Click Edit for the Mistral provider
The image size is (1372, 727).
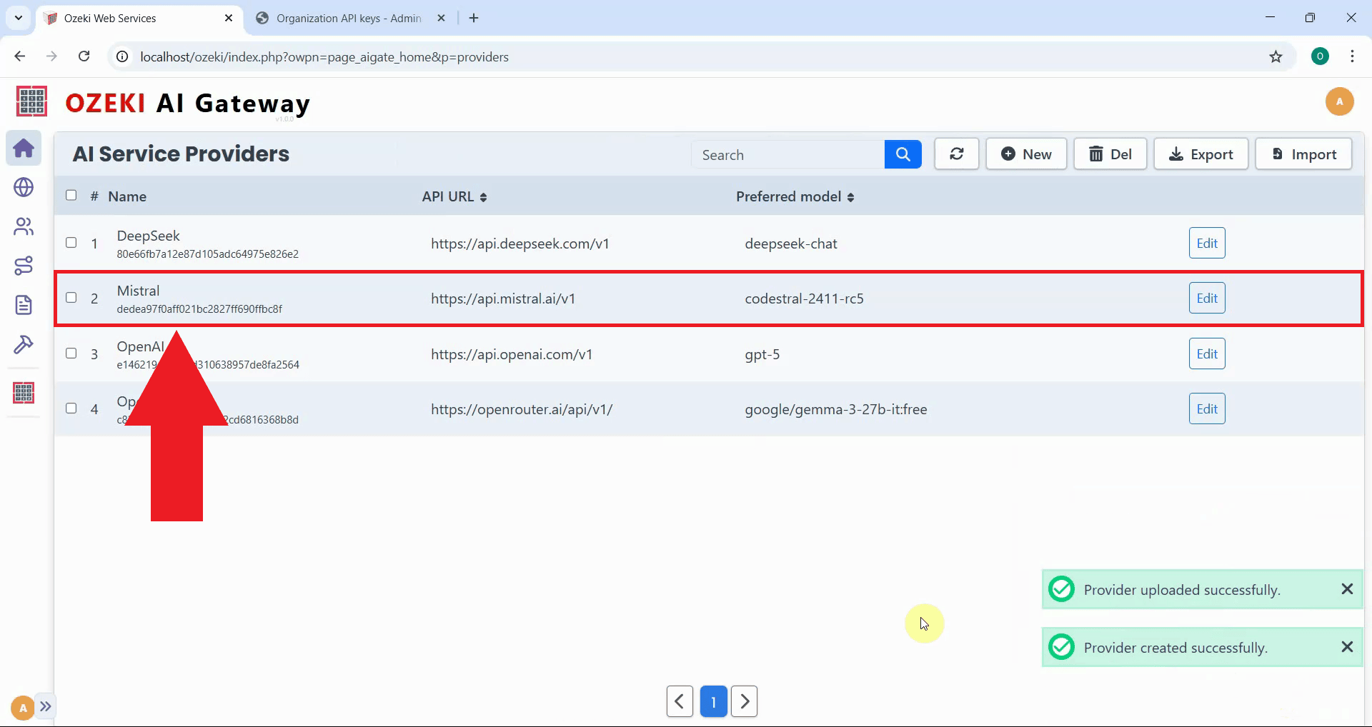tap(1206, 299)
